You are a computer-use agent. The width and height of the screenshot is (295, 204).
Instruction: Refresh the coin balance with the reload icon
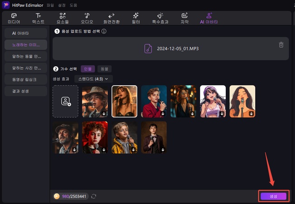click(94, 196)
